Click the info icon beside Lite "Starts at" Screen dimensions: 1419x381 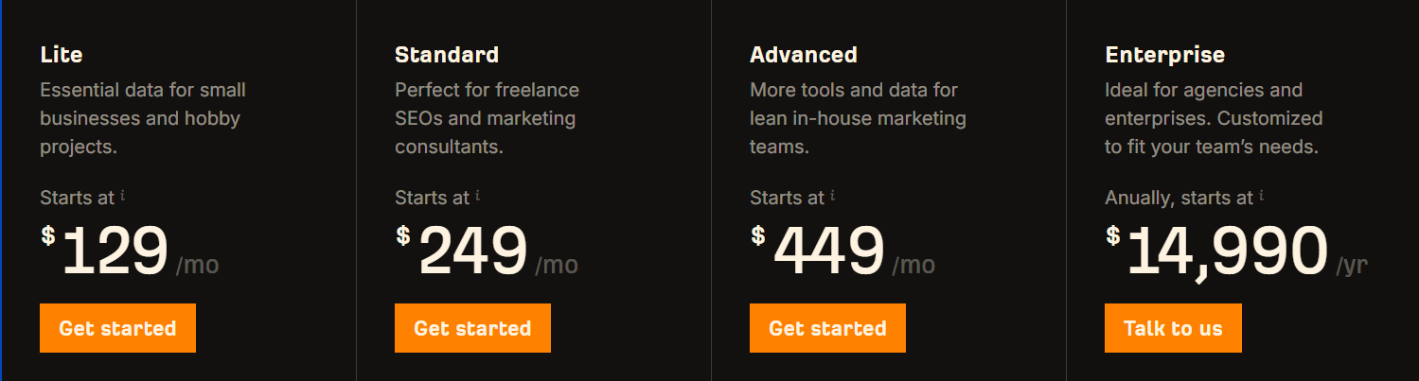[123, 196]
